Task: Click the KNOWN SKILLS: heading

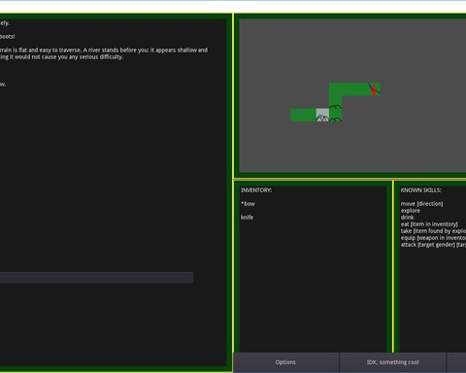Action: [420, 190]
